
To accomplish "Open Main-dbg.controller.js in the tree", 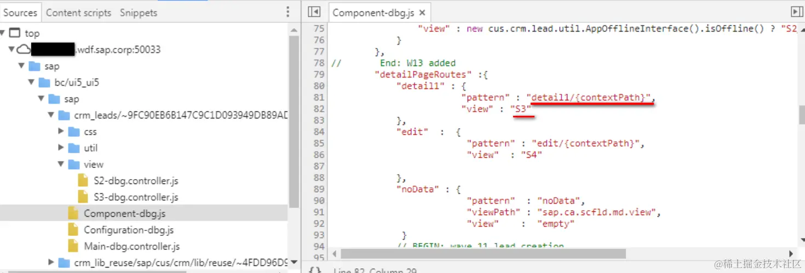I will (x=131, y=246).
